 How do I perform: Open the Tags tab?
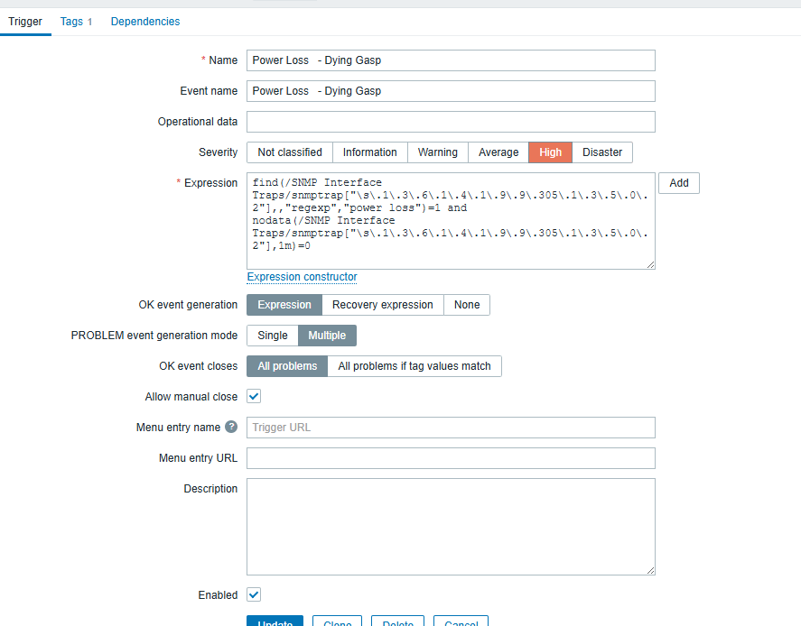coord(76,22)
